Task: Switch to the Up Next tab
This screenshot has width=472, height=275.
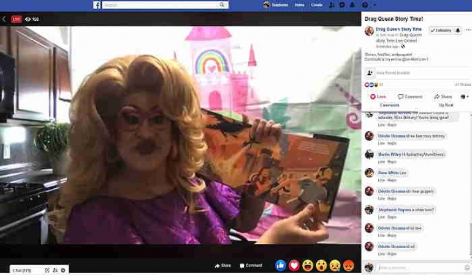Action: click(446, 105)
